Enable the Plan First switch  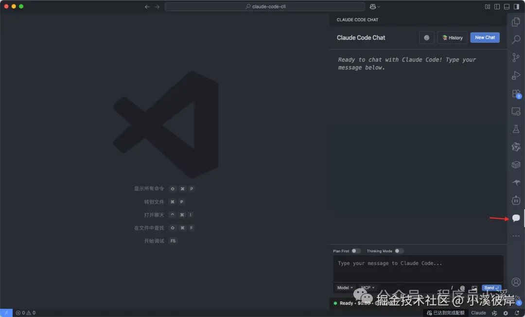(355, 251)
